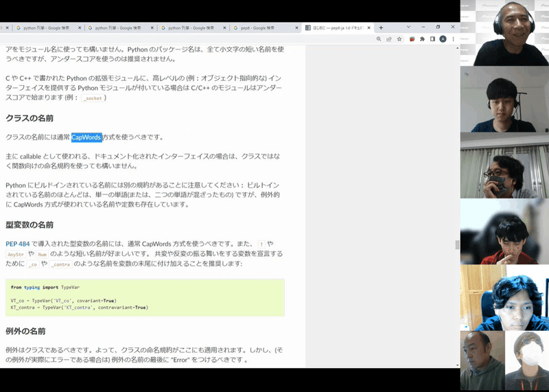Screen dimensions: 549x392
Task: Click the heading クラスの名前
Action: 30,118
